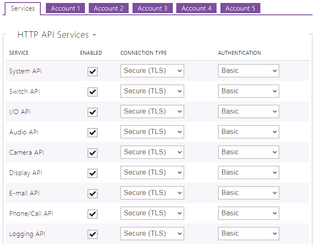Turn off the Logging API checkbox
This screenshot has height=245, width=316.
93,234
